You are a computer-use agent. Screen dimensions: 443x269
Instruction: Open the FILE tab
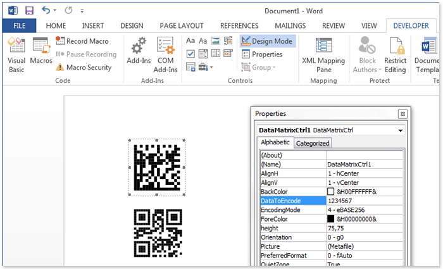19,26
